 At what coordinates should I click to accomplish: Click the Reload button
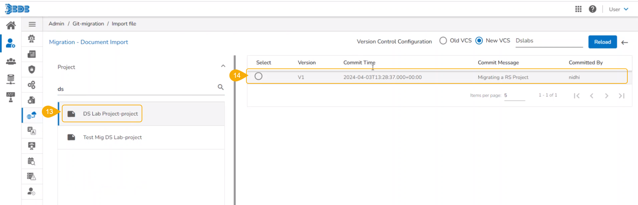tap(602, 42)
